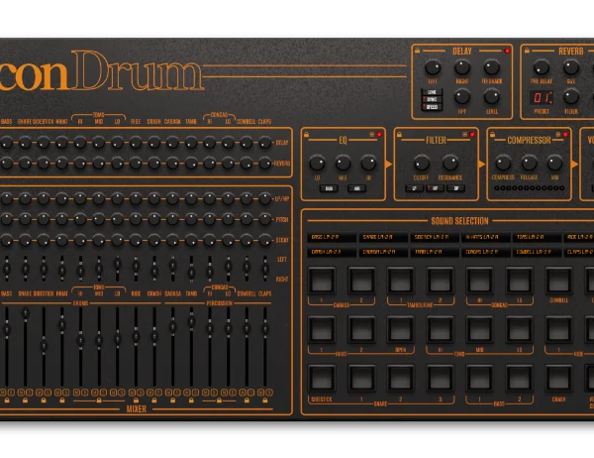Solo the Claps channel
This screenshot has width=594, height=458.
pyautogui.click(x=269, y=392)
